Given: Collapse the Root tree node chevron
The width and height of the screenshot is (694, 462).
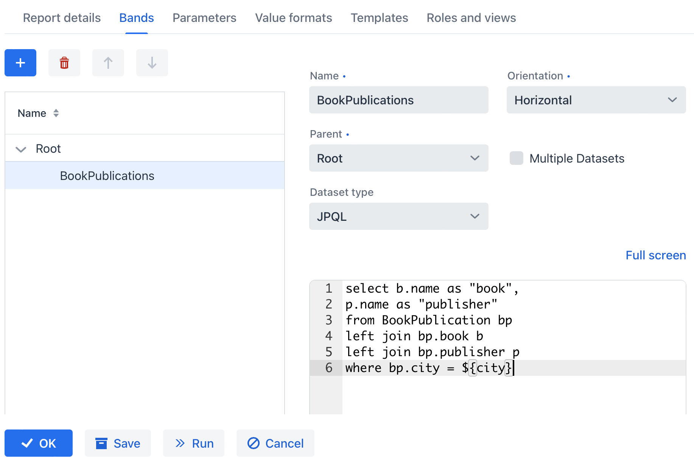Looking at the screenshot, I should [x=21, y=149].
